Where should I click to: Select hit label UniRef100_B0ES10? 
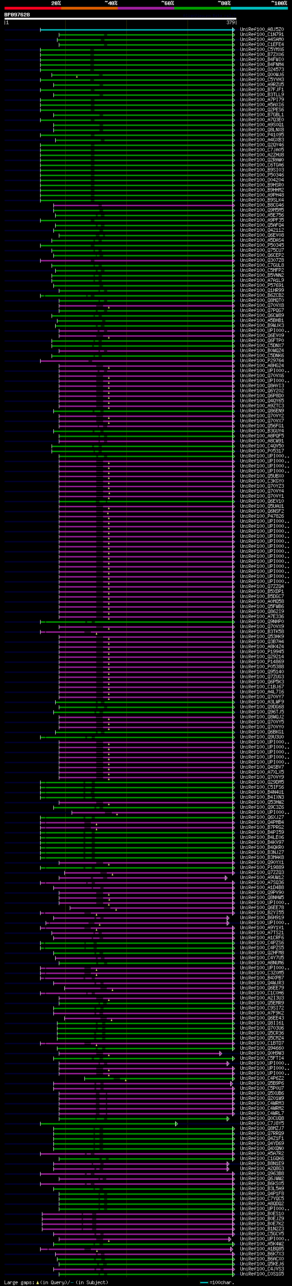coord(261,1213)
